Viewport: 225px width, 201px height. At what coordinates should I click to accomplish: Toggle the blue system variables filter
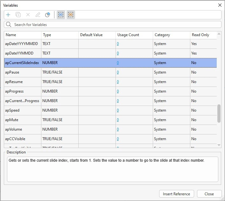[61, 15]
